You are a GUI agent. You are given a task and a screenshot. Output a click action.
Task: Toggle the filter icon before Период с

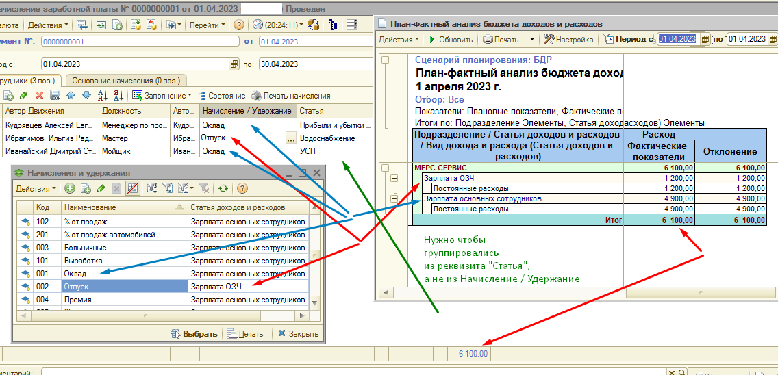[x=607, y=39]
